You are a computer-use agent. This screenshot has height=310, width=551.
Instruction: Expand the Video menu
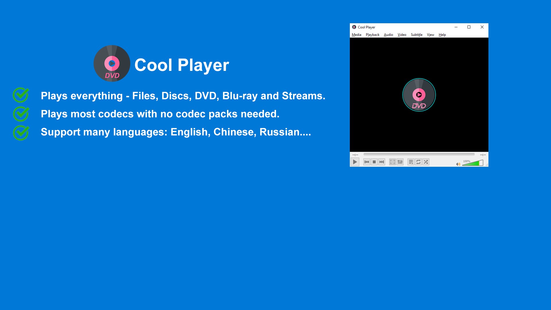tap(402, 35)
